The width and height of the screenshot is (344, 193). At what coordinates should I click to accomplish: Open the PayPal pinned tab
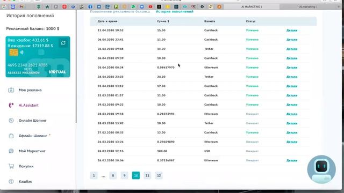[x=107, y=7]
